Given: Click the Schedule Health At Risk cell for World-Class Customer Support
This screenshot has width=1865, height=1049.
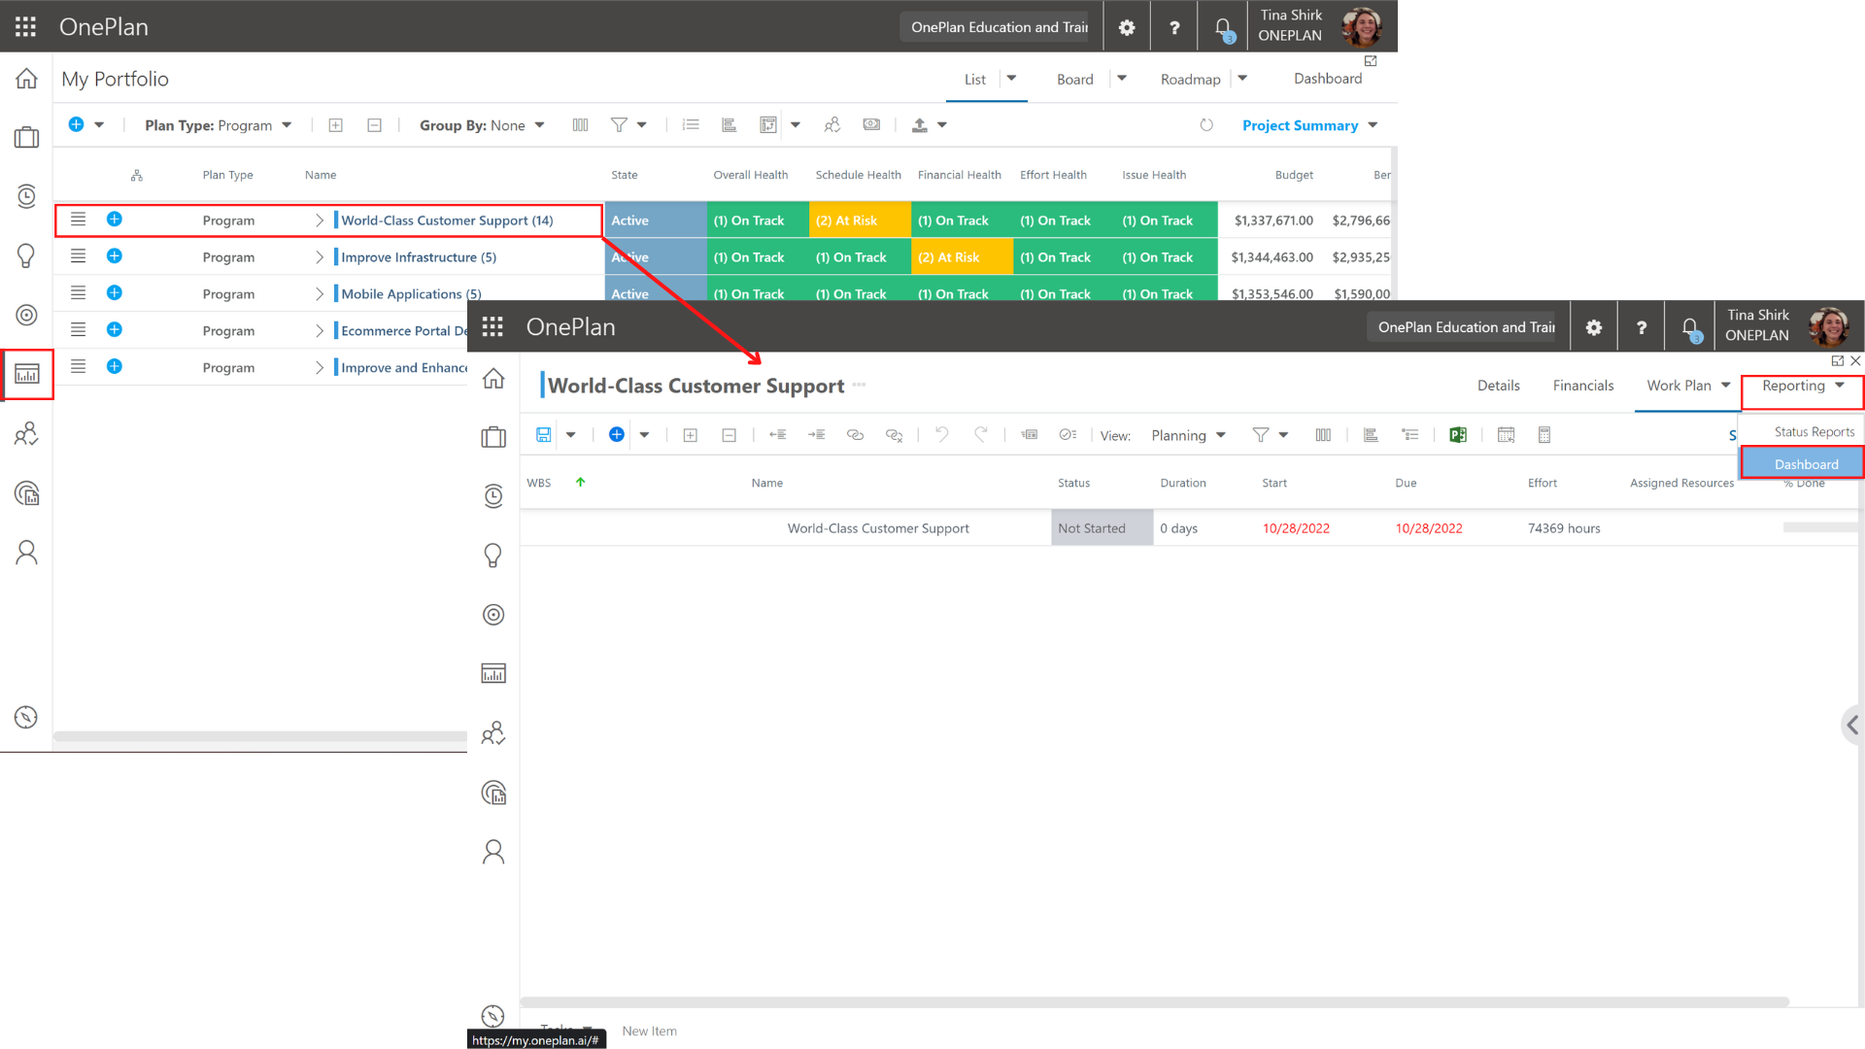Looking at the screenshot, I should click(x=860, y=220).
